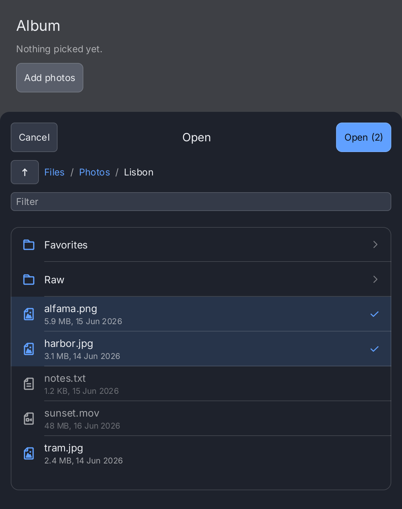The height and width of the screenshot is (509, 402).
Task: Expand Favorites folder with its chevron
Action: [375, 244]
